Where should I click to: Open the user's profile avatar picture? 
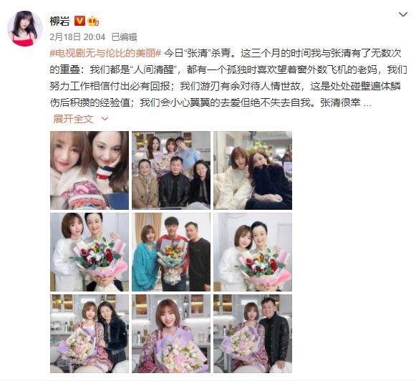[24, 29]
